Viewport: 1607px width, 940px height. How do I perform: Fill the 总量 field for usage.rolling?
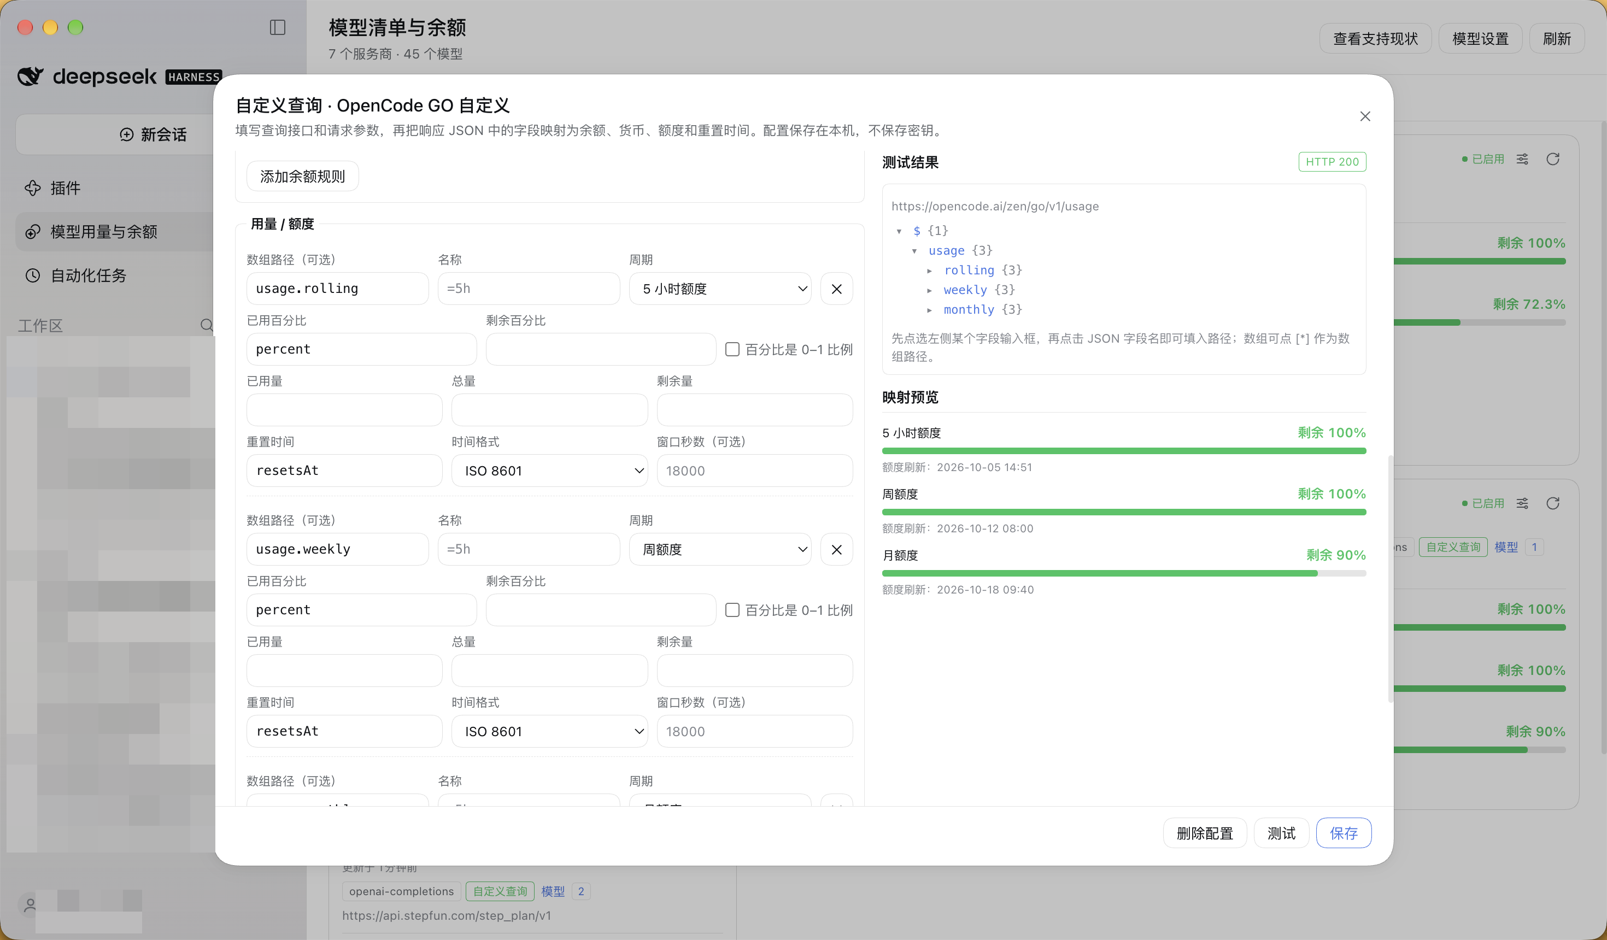(x=549, y=410)
